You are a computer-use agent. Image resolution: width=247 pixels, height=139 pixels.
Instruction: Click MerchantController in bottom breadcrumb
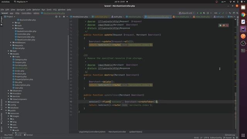coord(117,132)
